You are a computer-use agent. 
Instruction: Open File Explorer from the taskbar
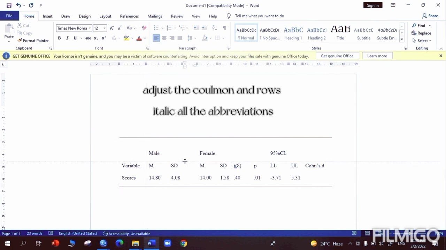pos(135,243)
